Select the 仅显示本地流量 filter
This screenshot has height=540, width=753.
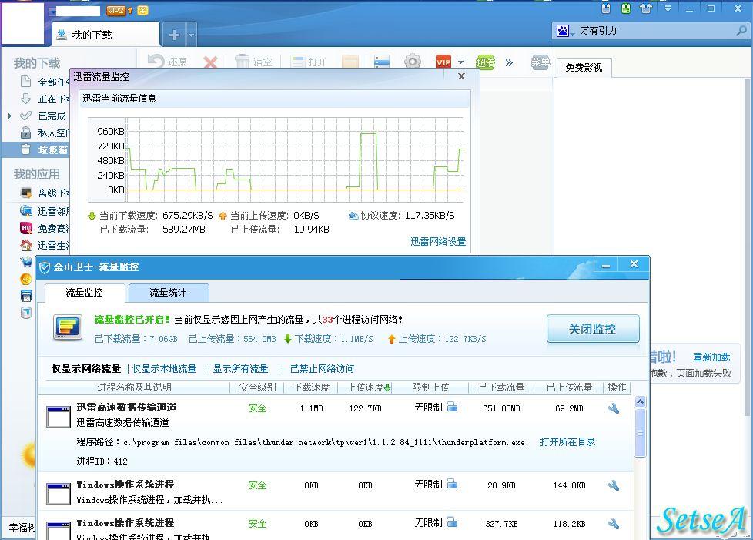165,369
